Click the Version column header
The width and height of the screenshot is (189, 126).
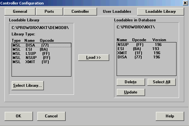[159, 40]
